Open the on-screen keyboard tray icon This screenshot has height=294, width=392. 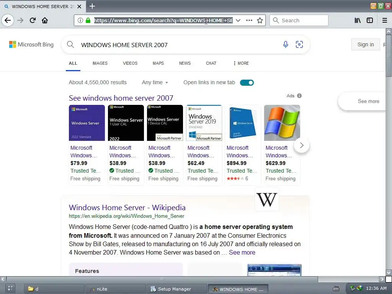[336, 289]
